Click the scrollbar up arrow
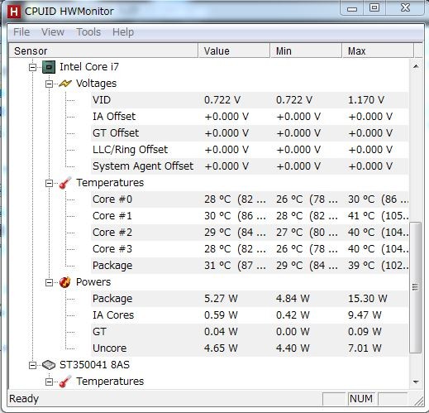This screenshot has height=413, width=429. (x=416, y=66)
